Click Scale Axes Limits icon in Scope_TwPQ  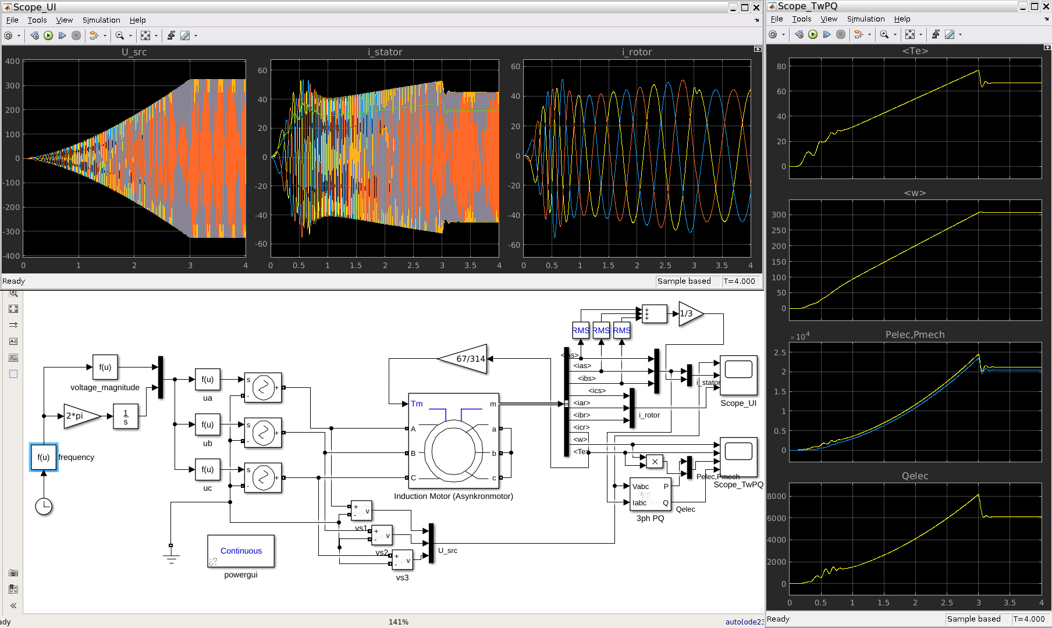[x=910, y=34]
